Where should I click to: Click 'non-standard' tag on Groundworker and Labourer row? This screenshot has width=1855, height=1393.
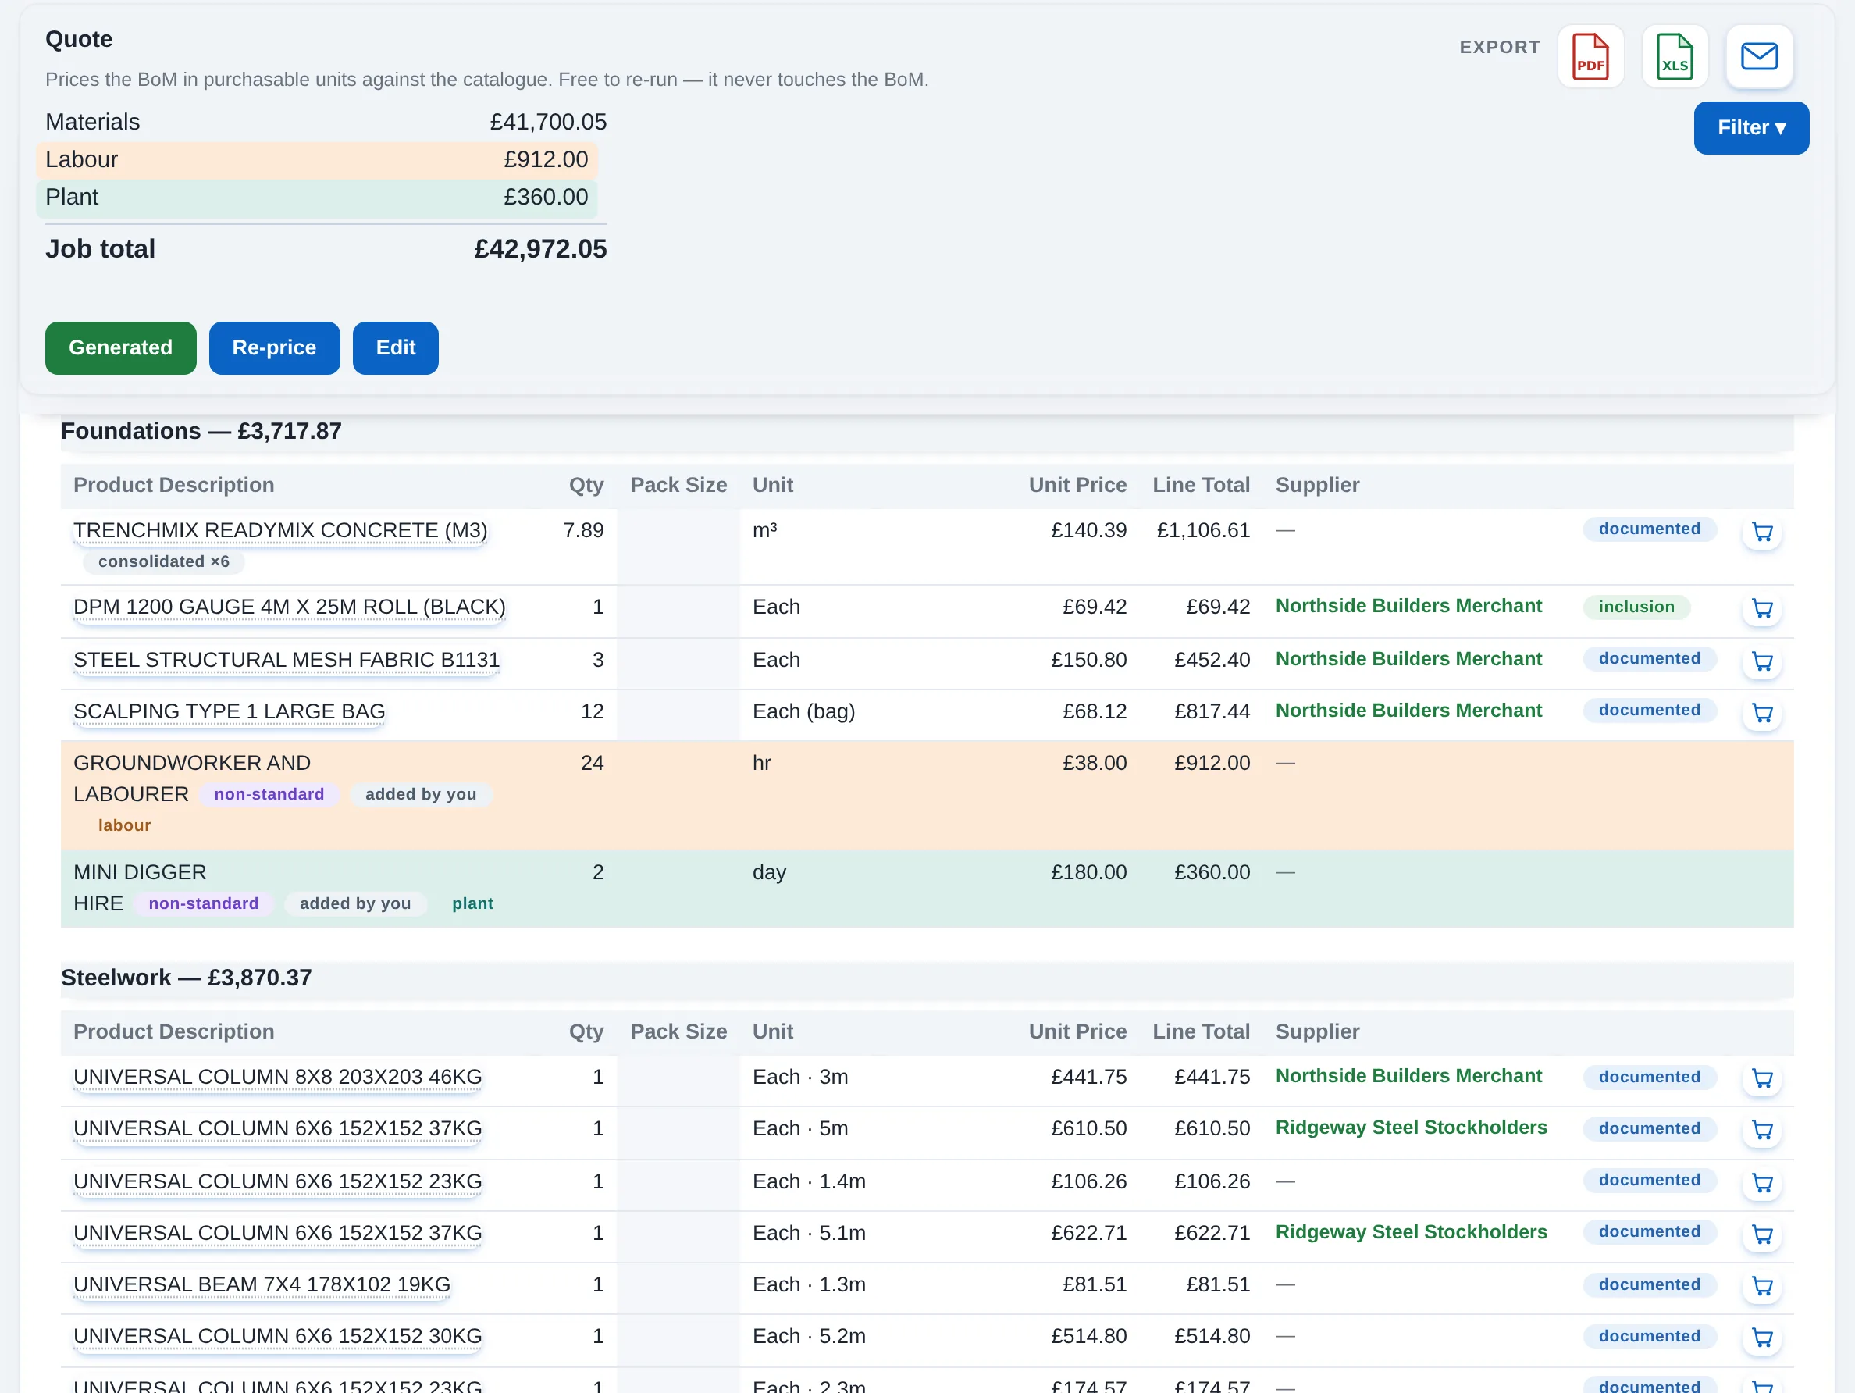[269, 793]
